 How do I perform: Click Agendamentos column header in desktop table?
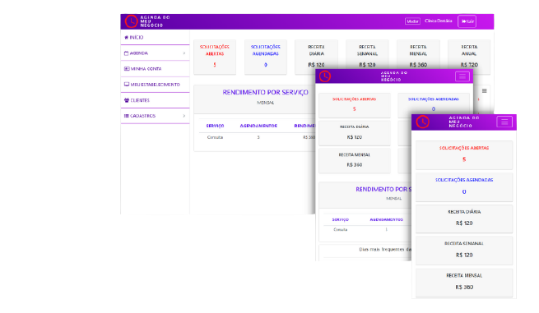click(258, 126)
